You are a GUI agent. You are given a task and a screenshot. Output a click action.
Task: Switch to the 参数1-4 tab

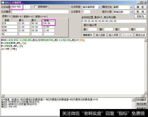(6, 16)
